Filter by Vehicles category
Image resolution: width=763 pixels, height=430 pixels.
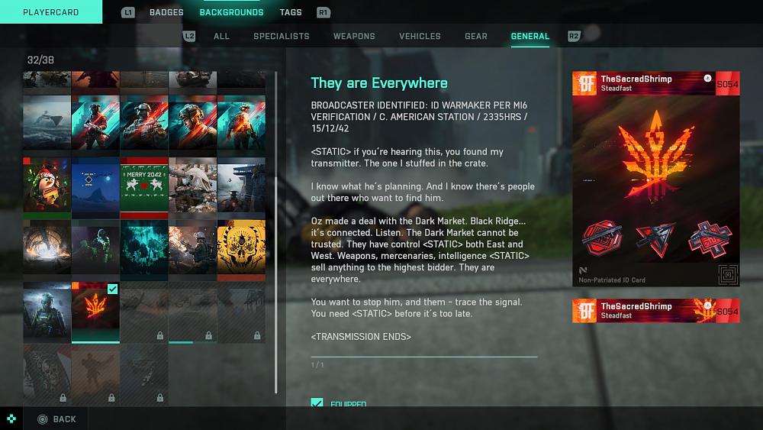tap(420, 36)
